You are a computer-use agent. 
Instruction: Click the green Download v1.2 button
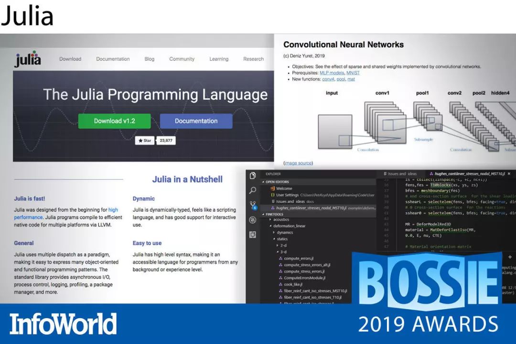[114, 121]
